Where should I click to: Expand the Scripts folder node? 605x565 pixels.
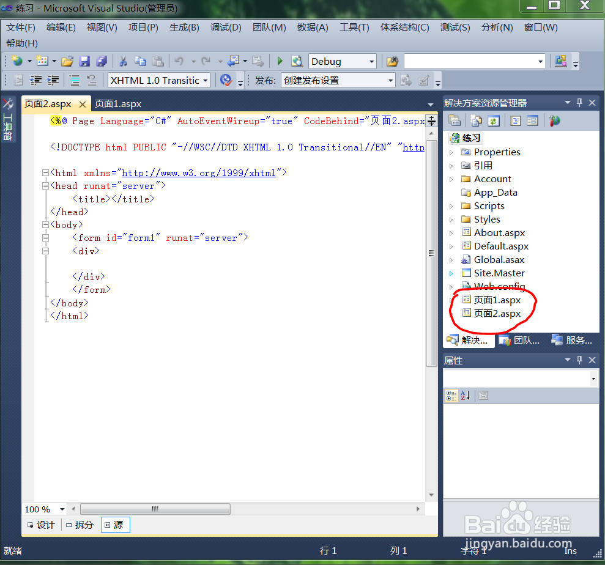click(x=451, y=206)
